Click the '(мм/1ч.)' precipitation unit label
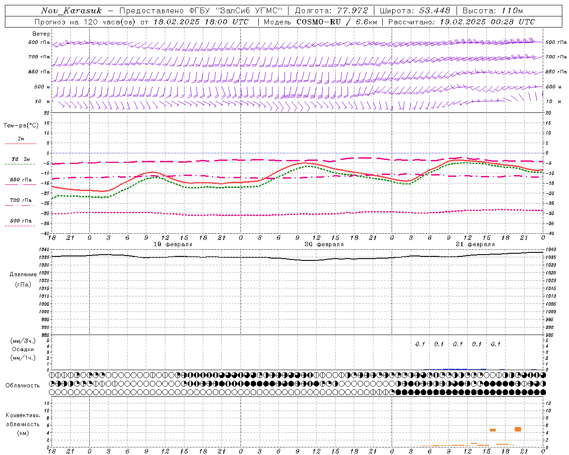569x455 pixels. (x=23, y=358)
